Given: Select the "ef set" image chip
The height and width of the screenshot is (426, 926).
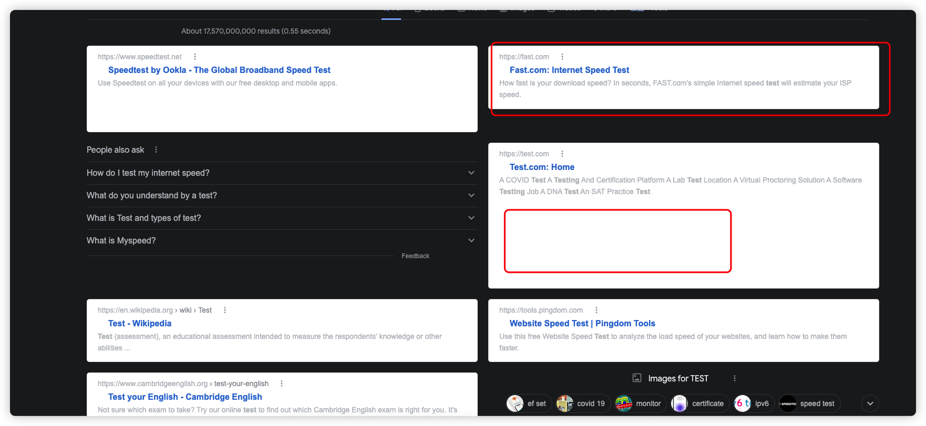Looking at the screenshot, I should pos(529,403).
